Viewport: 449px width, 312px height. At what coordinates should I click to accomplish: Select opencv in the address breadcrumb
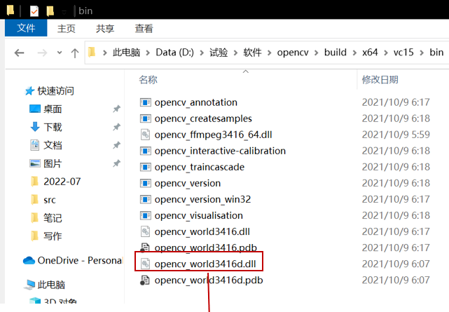[x=293, y=53]
